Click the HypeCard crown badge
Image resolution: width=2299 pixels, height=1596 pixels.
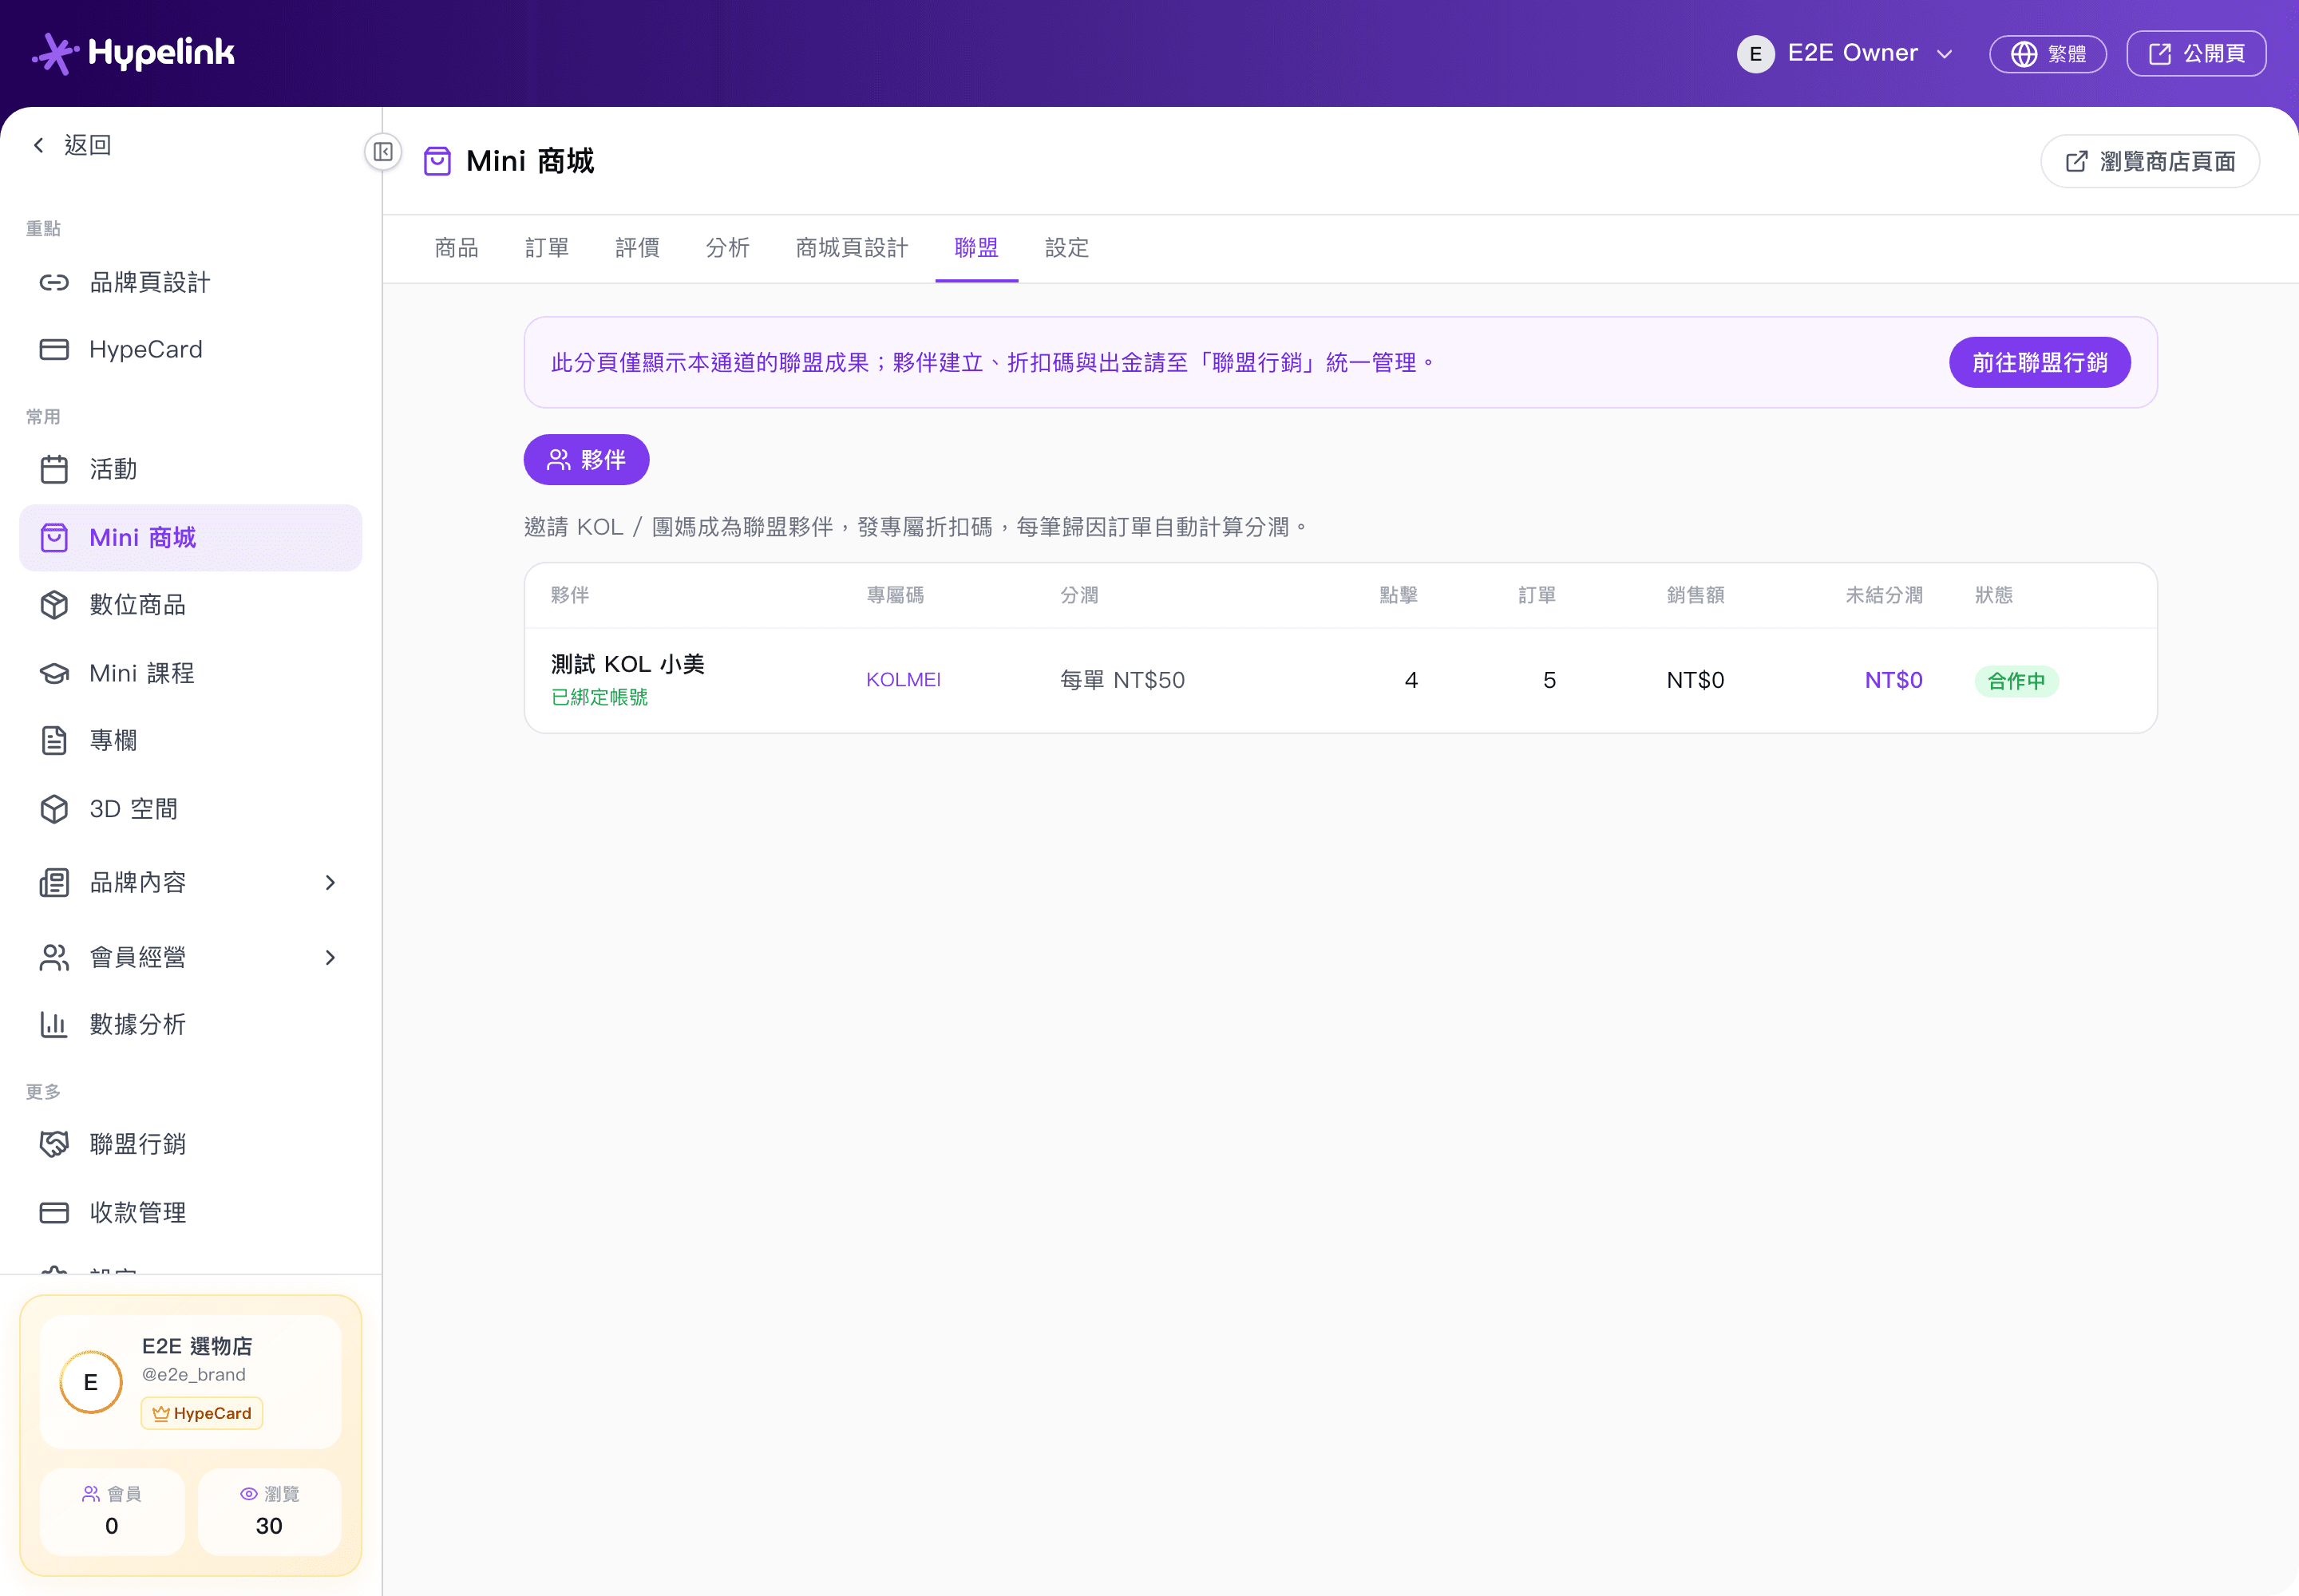point(202,1413)
